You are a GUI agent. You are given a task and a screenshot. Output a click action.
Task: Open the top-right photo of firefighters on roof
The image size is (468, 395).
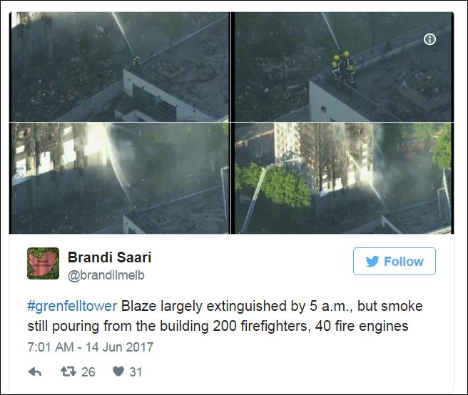coord(342,67)
